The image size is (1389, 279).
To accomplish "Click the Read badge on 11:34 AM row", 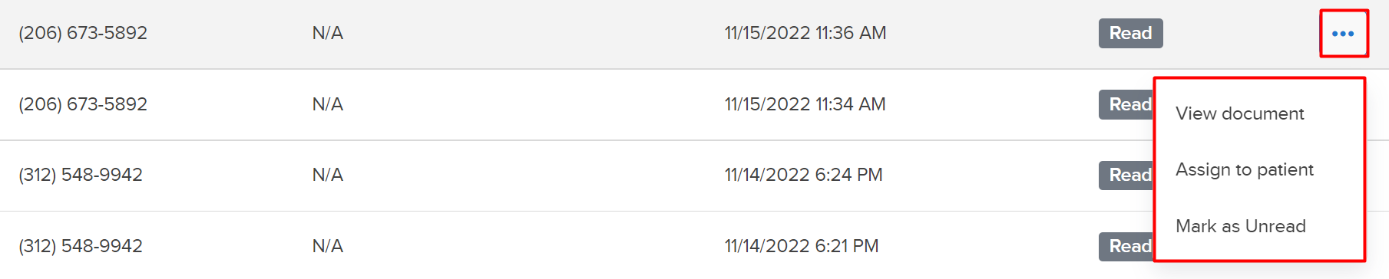I will pos(1126,104).
